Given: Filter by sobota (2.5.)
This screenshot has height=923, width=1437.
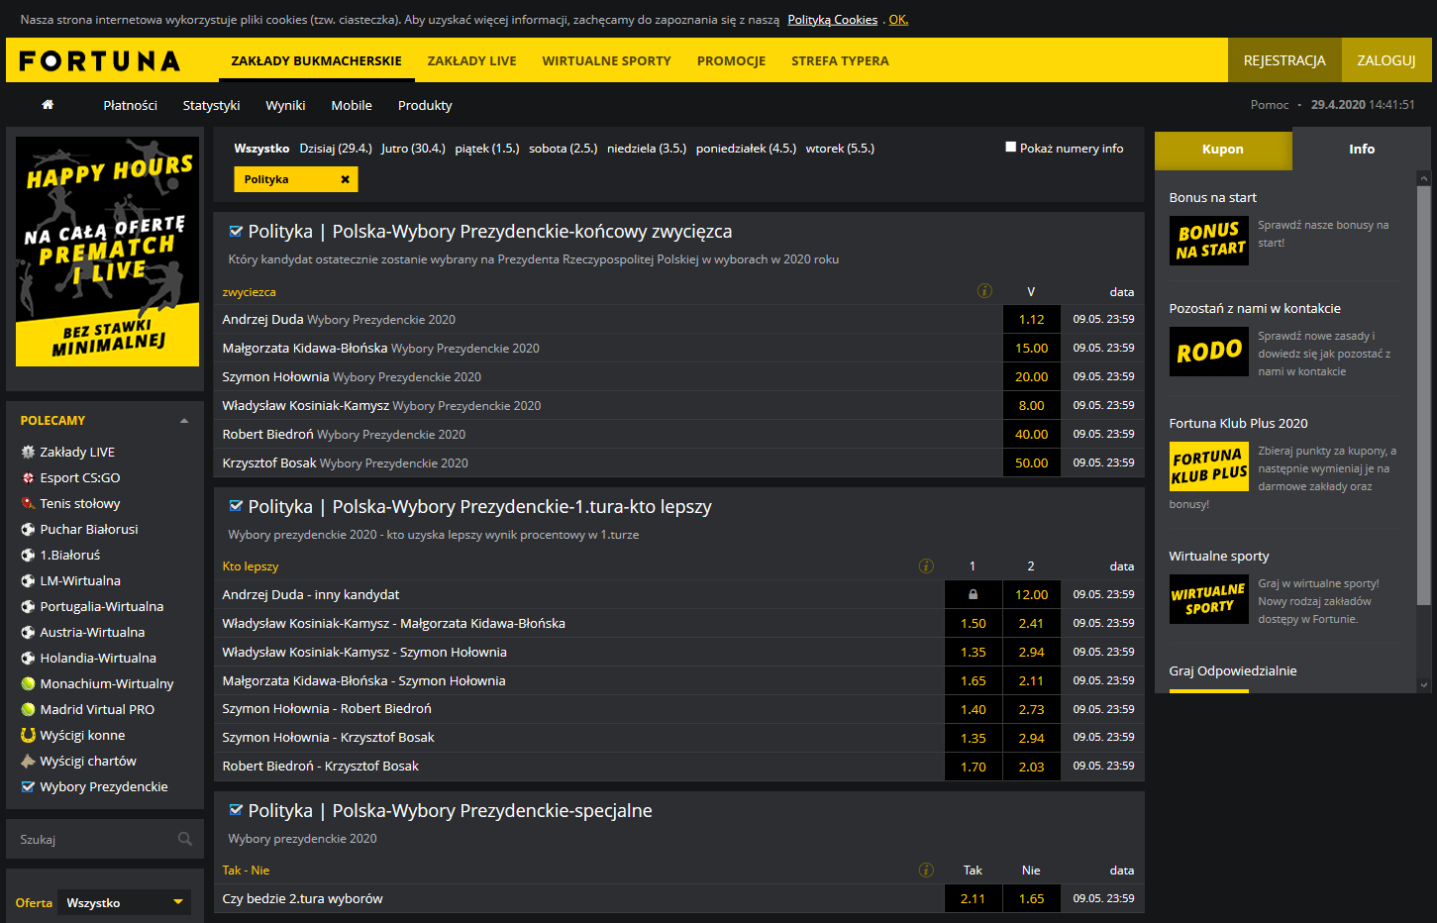Looking at the screenshot, I should pyautogui.click(x=563, y=149).
